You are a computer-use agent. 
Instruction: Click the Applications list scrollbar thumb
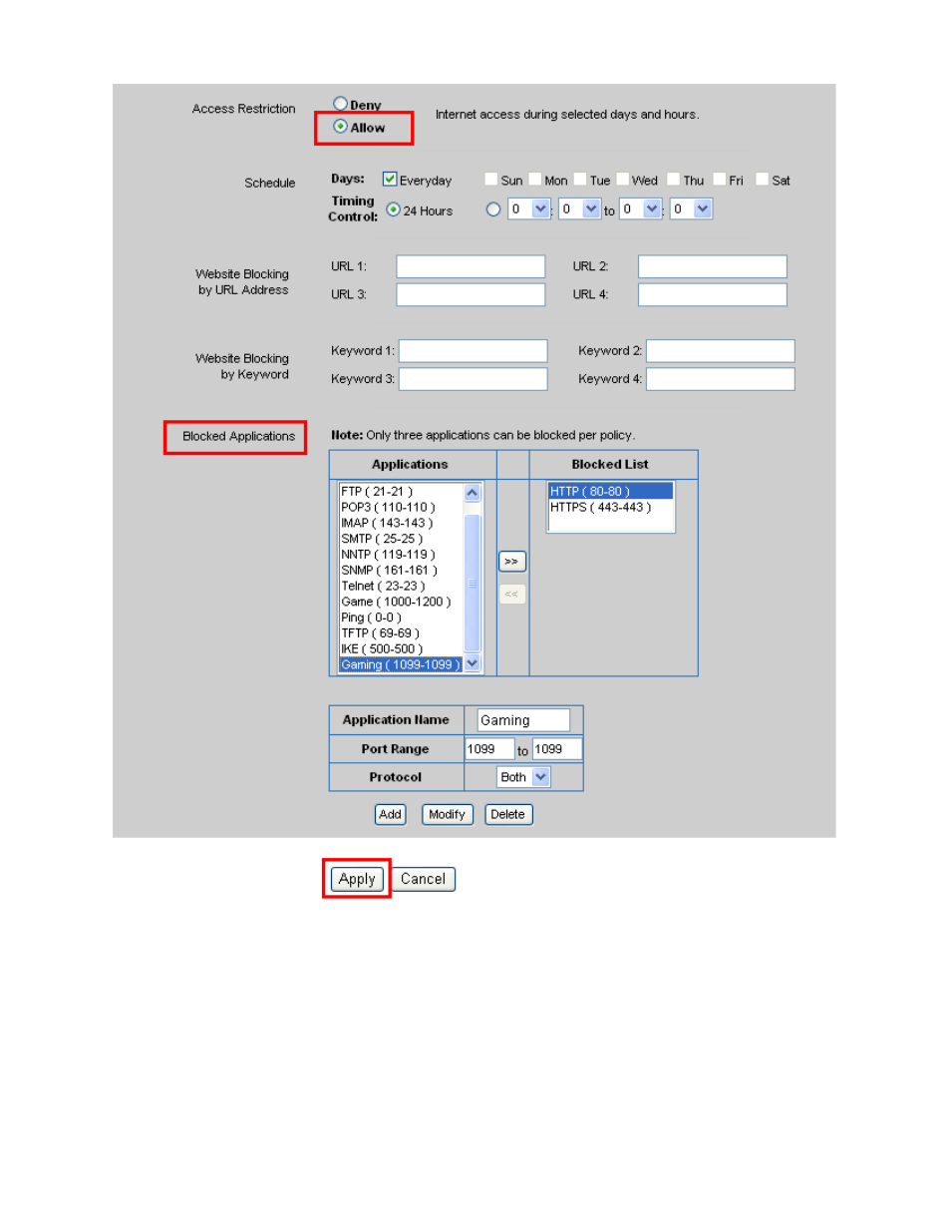click(473, 584)
